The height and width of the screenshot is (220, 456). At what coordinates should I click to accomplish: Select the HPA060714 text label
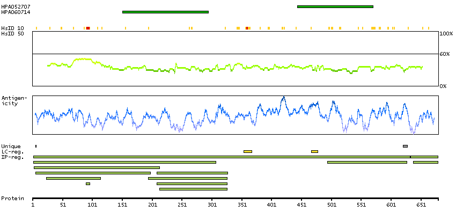[12, 12]
